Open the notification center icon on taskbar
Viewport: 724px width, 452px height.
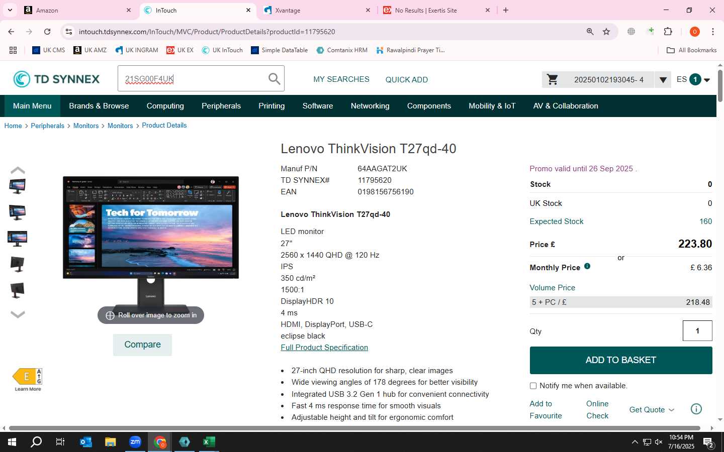coord(708,442)
